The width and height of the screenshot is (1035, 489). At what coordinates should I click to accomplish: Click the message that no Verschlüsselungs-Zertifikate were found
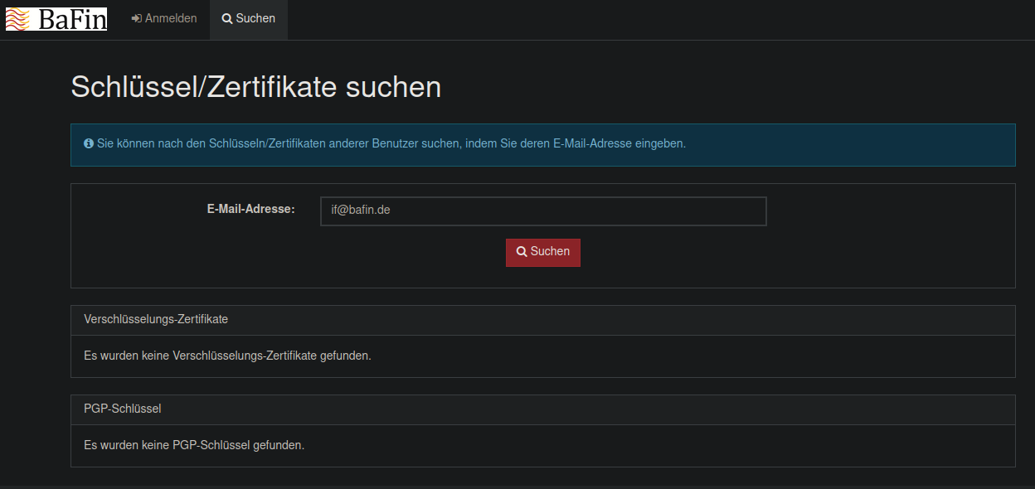pos(227,356)
